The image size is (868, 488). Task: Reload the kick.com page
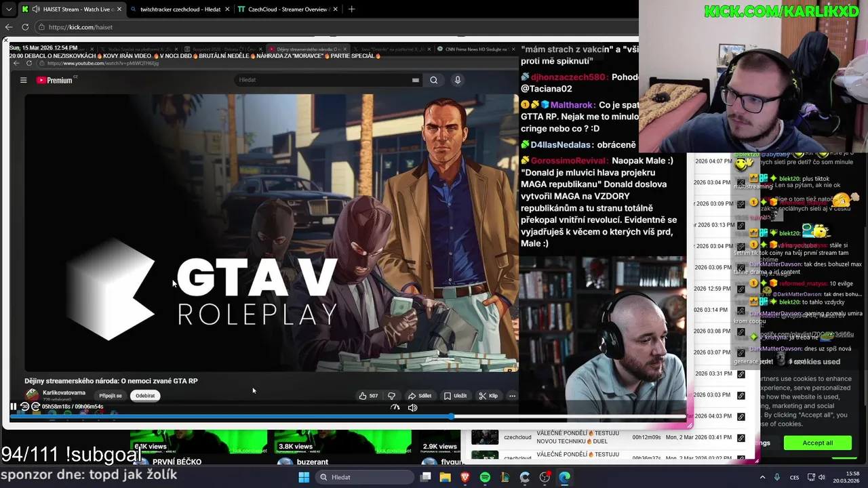(x=25, y=27)
